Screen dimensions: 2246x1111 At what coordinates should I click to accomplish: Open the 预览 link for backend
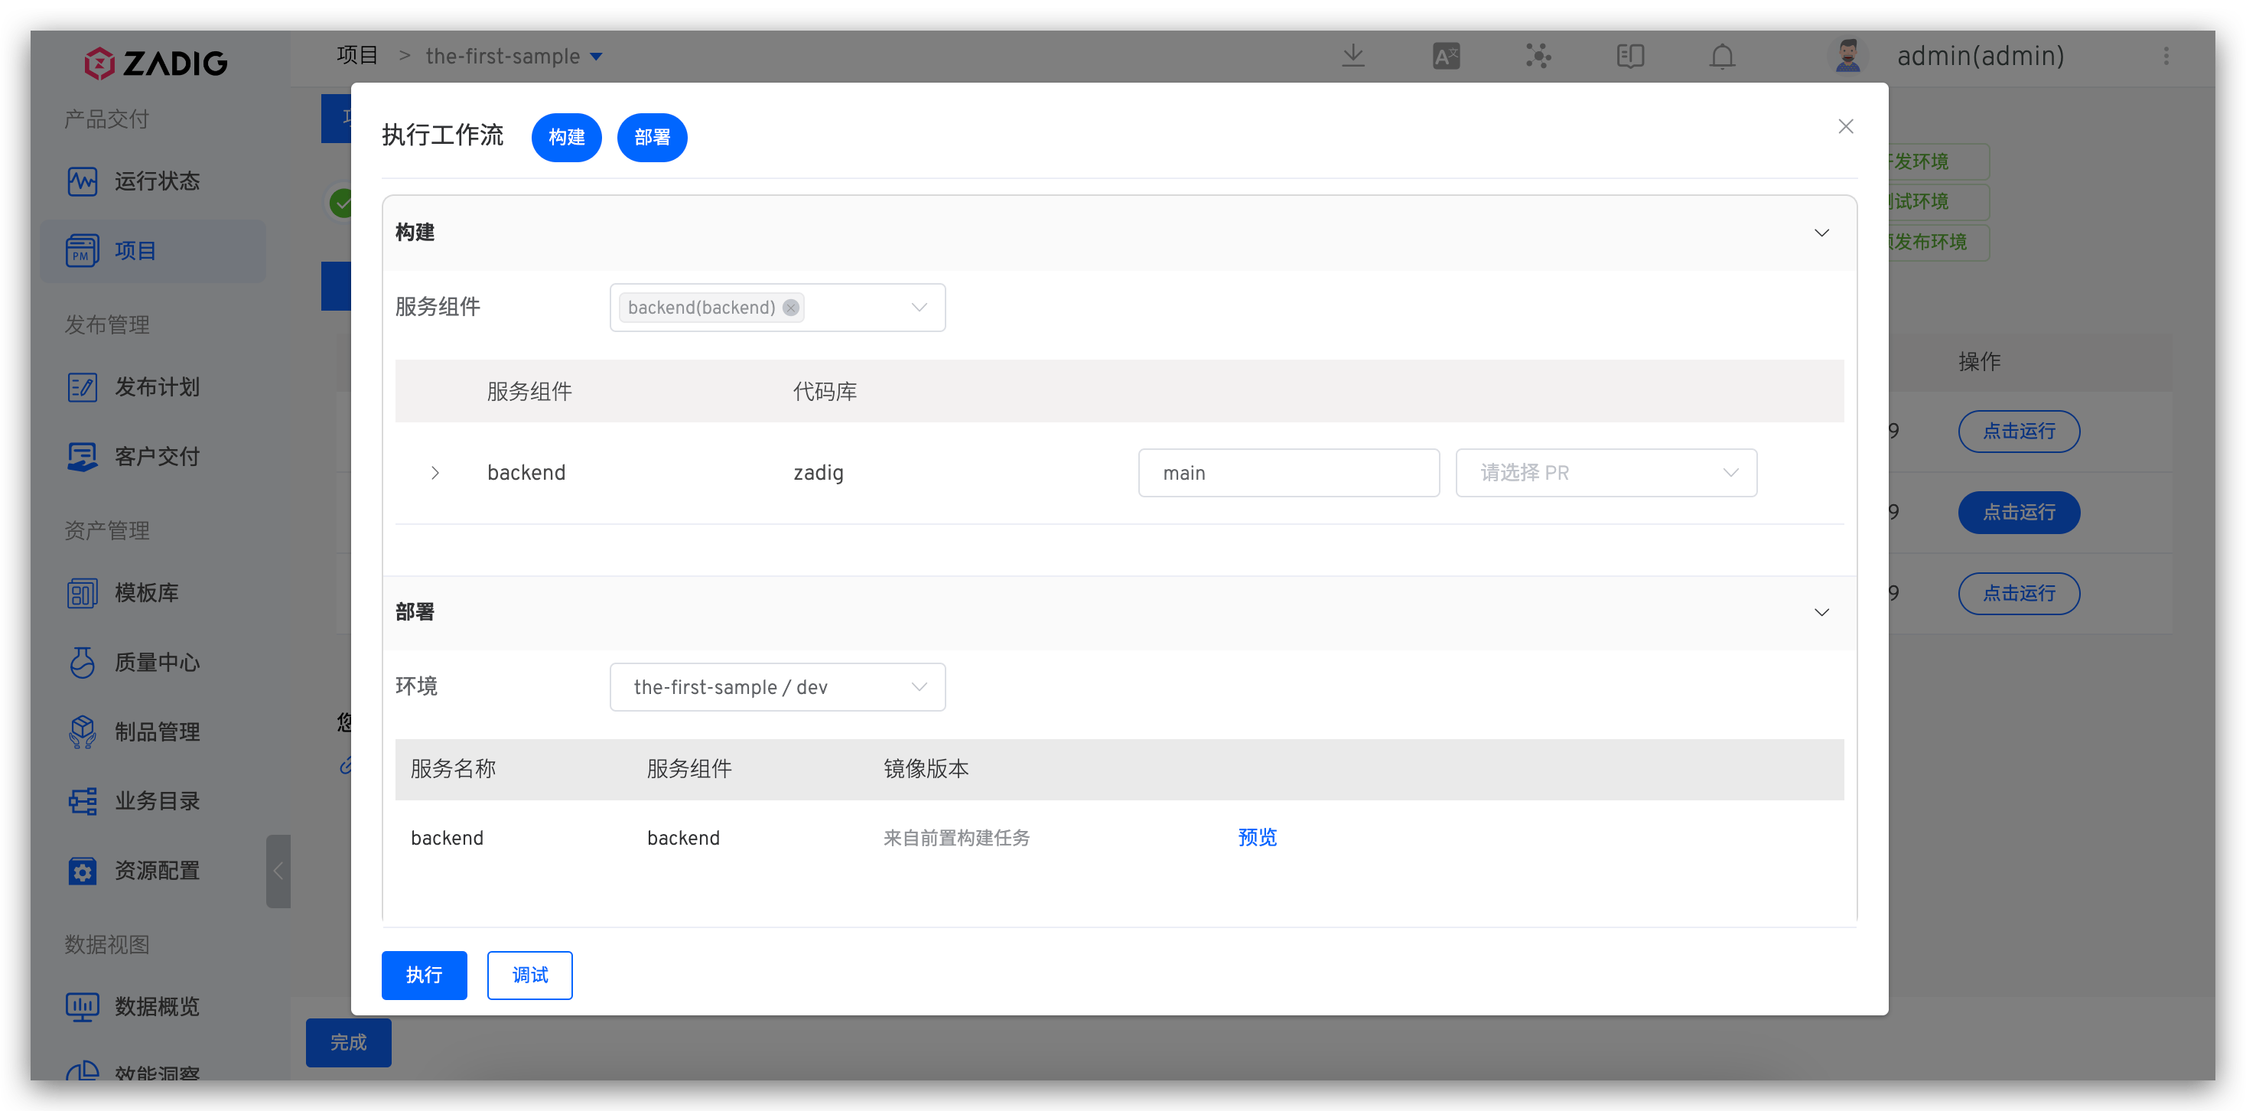pos(1256,837)
